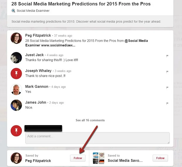Open Peg Fitzpatrick name in Saved by section
Viewport: 182px width, 167px height.
(38, 161)
